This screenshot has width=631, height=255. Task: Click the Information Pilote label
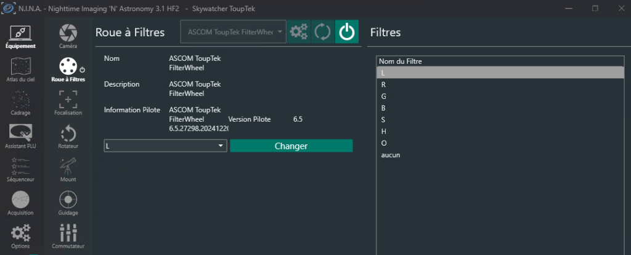click(x=132, y=109)
